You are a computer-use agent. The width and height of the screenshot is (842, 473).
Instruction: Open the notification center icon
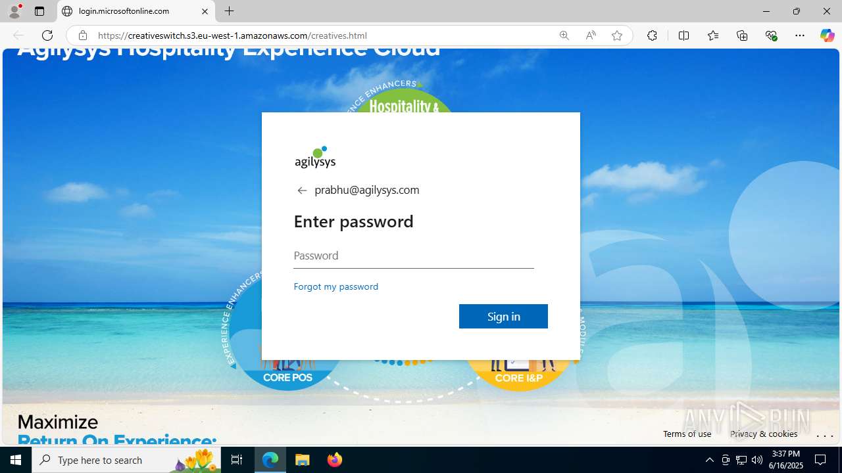pos(821,460)
